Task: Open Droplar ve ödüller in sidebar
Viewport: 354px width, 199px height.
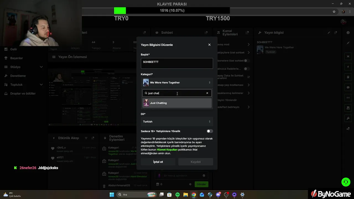Action: (23, 93)
